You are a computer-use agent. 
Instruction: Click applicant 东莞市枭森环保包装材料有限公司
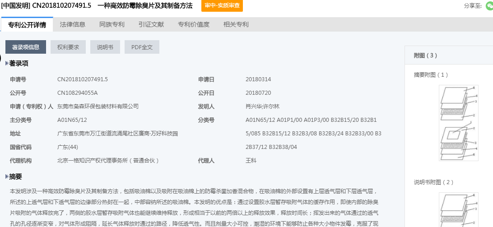coord(98,107)
